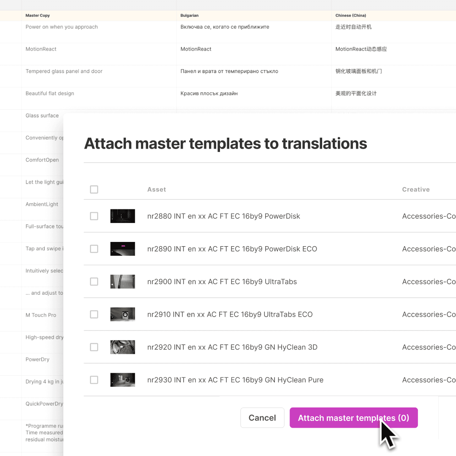
Task: Click the Creative column header
Action: pos(416,190)
